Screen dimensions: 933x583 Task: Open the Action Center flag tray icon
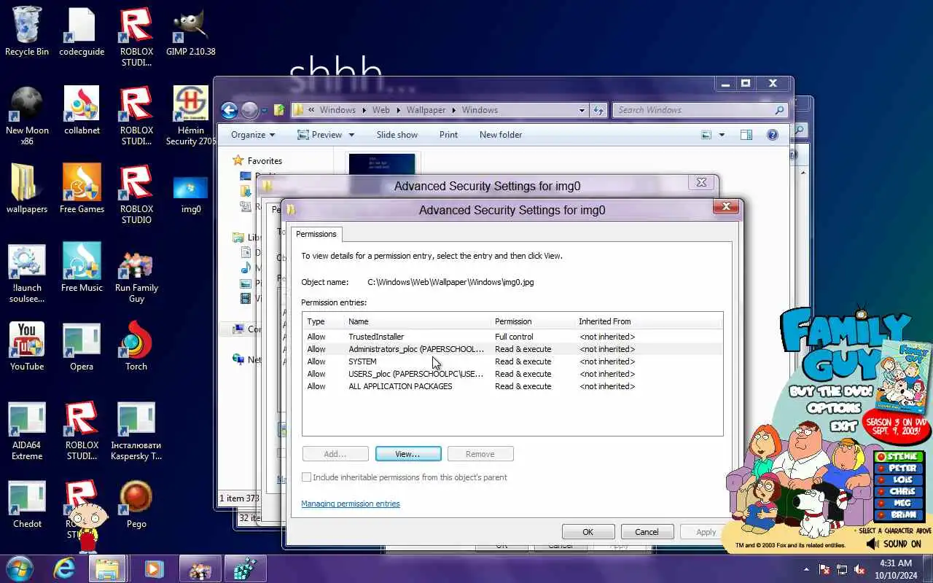pyautogui.click(x=824, y=569)
